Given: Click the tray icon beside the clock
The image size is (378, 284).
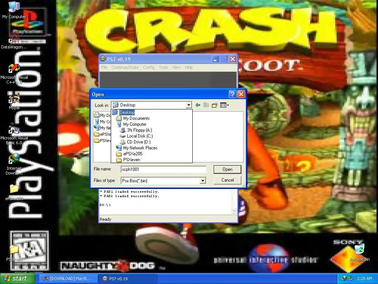Looking at the screenshot, I should click(x=351, y=278).
